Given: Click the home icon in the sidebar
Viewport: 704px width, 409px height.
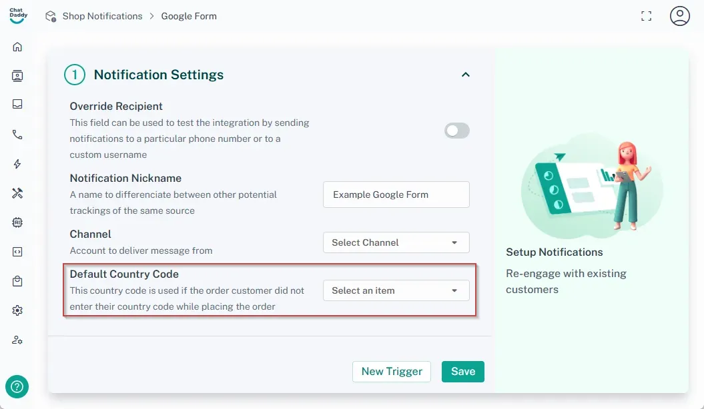Looking at the screenshot, I should 17,47.
